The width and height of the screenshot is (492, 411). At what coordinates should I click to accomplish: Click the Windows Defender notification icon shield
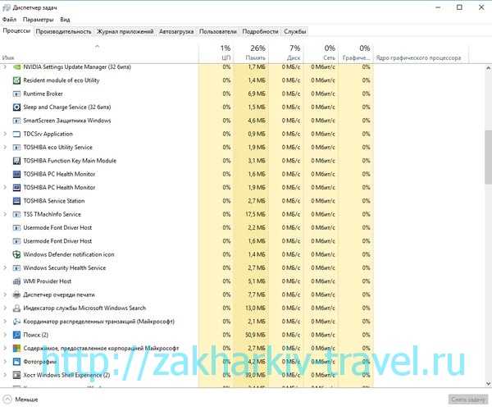[x=16, y=254]
